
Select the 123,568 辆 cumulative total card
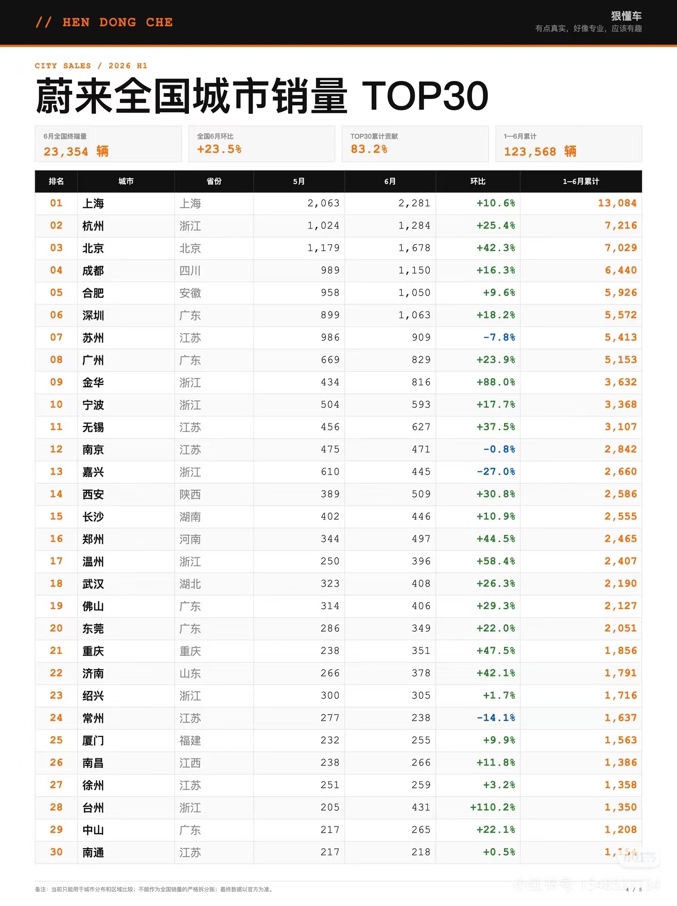coord(568,144)
